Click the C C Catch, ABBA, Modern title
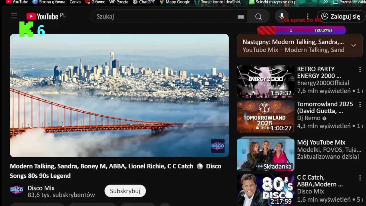366x206 pixels. coord(320,181)
